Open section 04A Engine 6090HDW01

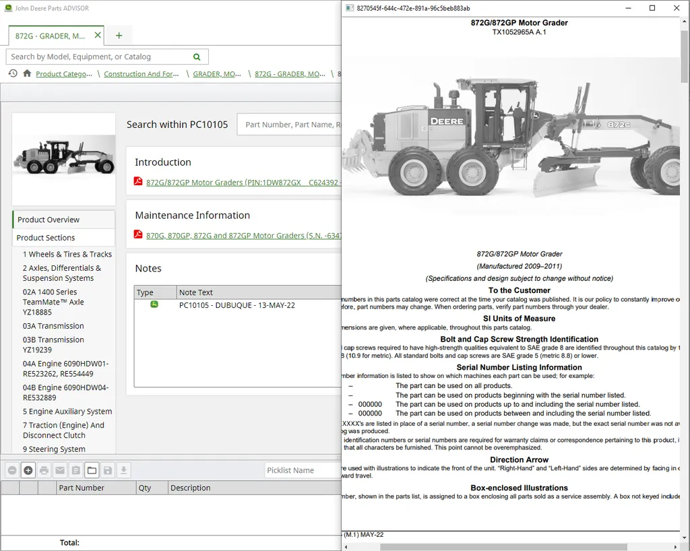coord(65,368)
